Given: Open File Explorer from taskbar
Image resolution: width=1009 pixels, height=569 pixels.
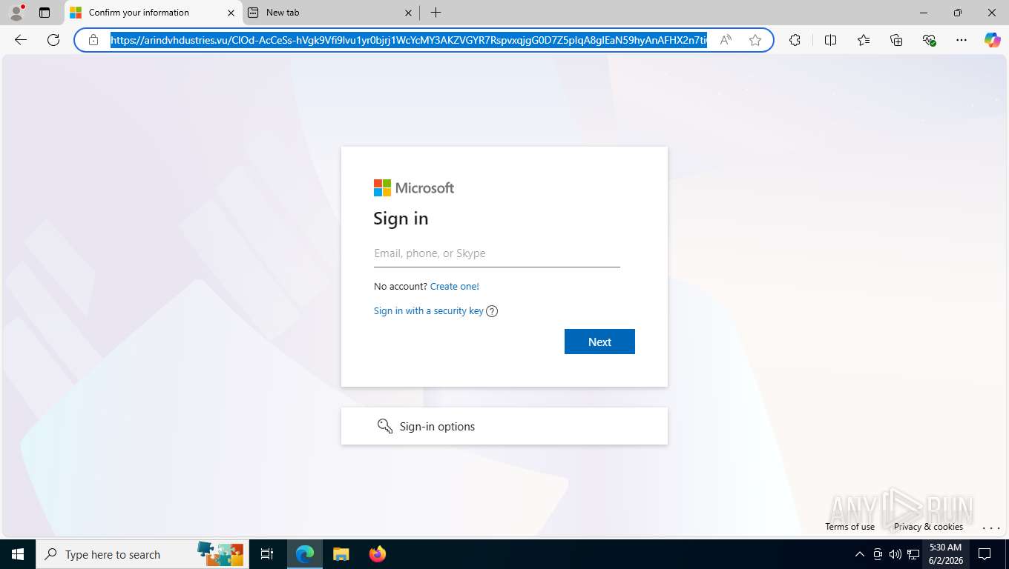Looking at the screenshot, I should [341, 554].
